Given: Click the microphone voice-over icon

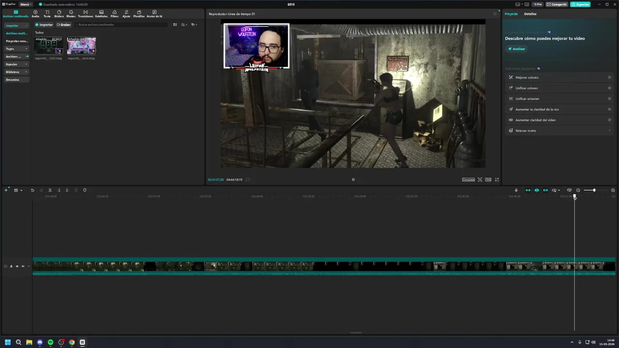Looking at the screenshot, I should click(x=516, y=190).
